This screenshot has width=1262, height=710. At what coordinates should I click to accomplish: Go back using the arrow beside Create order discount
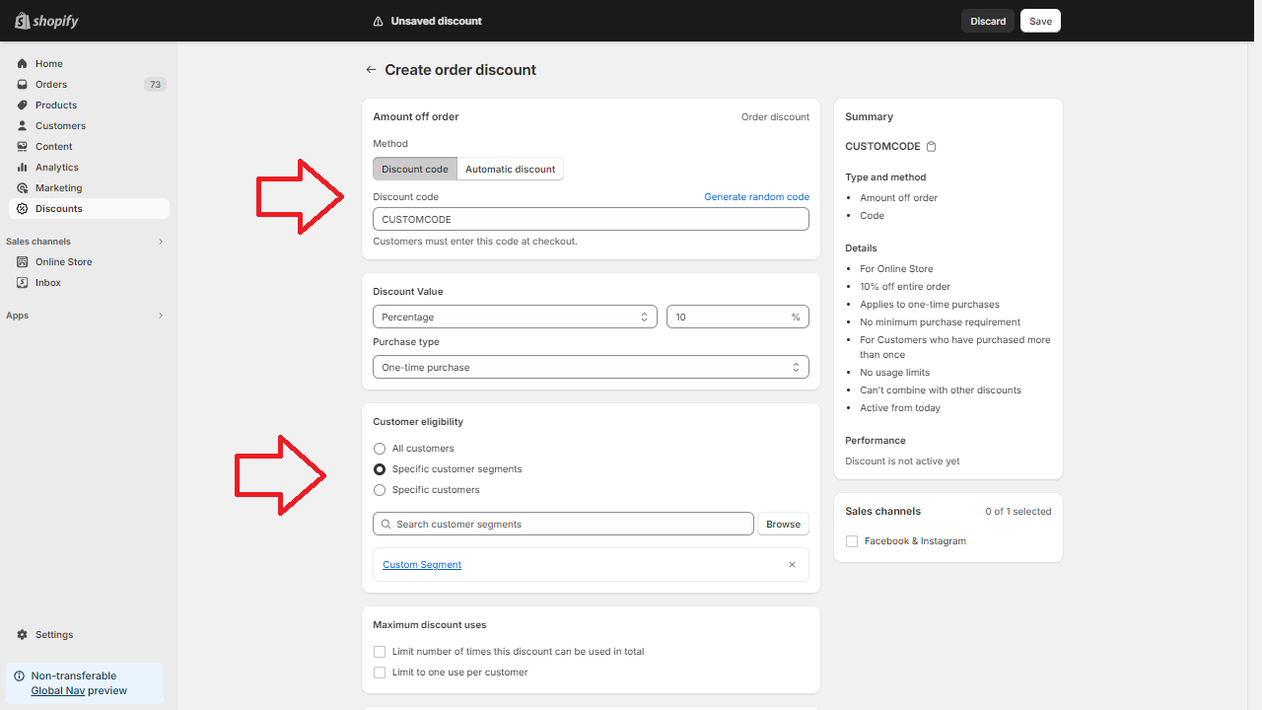[x=371, y=70]
